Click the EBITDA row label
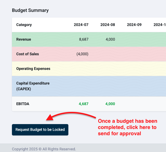The height and width of the screenshot is (152, 166). pos(23,104)
